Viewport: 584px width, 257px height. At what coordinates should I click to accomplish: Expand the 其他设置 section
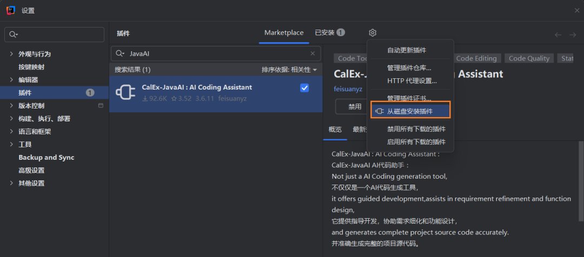pos(11,183)
